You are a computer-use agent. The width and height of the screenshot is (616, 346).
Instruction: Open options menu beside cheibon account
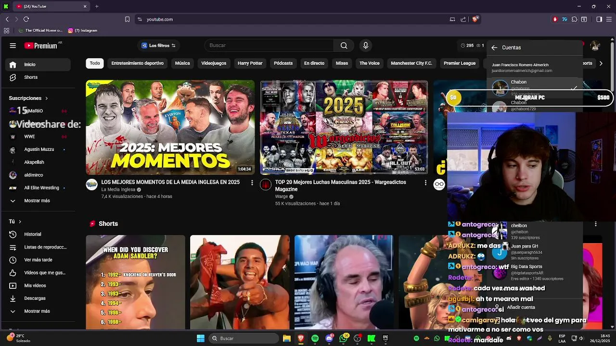[596, 224]
